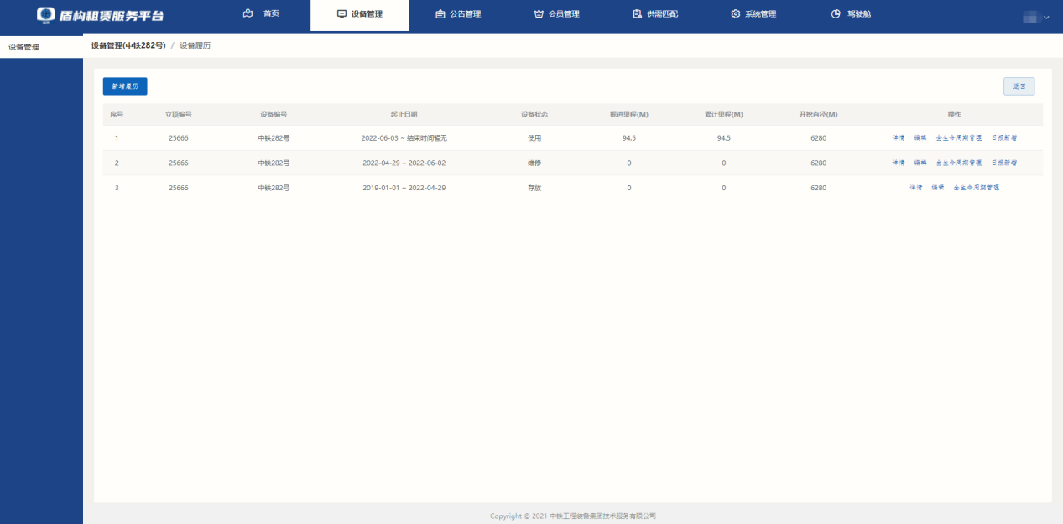Click the 供需匹配 clipboard icon
Image resolution: width=1063 pixels, height=524 pixels.
coord(638,14)
